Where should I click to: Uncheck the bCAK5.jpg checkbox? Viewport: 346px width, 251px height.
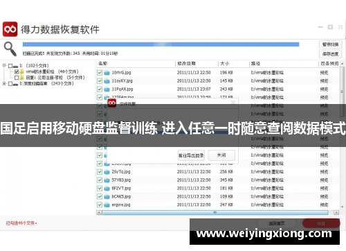coord(100,196)
